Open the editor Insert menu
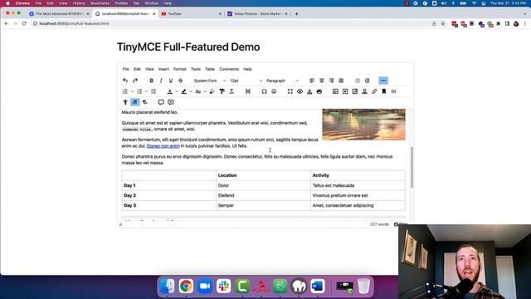Screen dimensions: 531x299 (x=163, y=69)
